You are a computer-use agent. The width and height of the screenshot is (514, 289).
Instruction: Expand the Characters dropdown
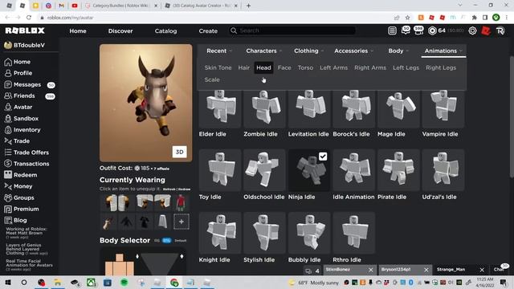pos(264,51)
